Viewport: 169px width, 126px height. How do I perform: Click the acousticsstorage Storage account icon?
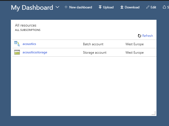(17, 52)
